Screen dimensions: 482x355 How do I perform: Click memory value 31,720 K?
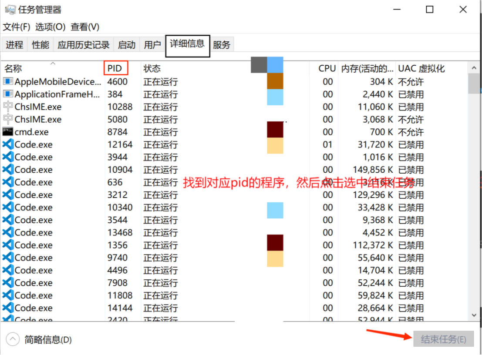(x=375, y=144)
